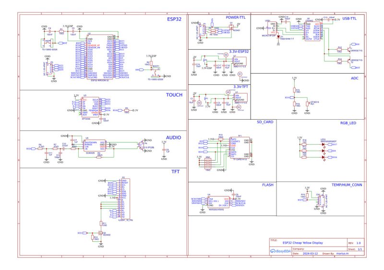The width and height of the screenshot is (384, 270).
Task: Click diode D1 in the USB-TTL block
Action: point(278,37)
